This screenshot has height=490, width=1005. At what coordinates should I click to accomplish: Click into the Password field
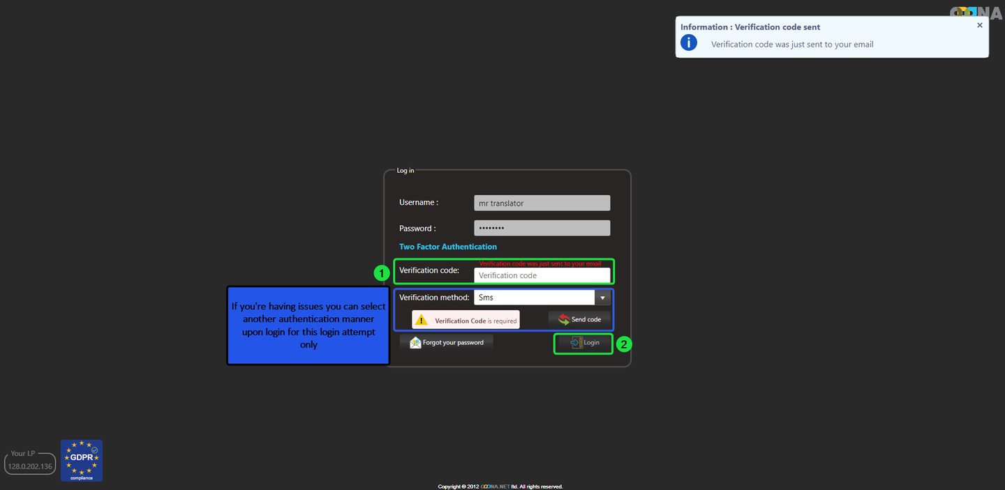pyautogui.click(x=542, y=228)
